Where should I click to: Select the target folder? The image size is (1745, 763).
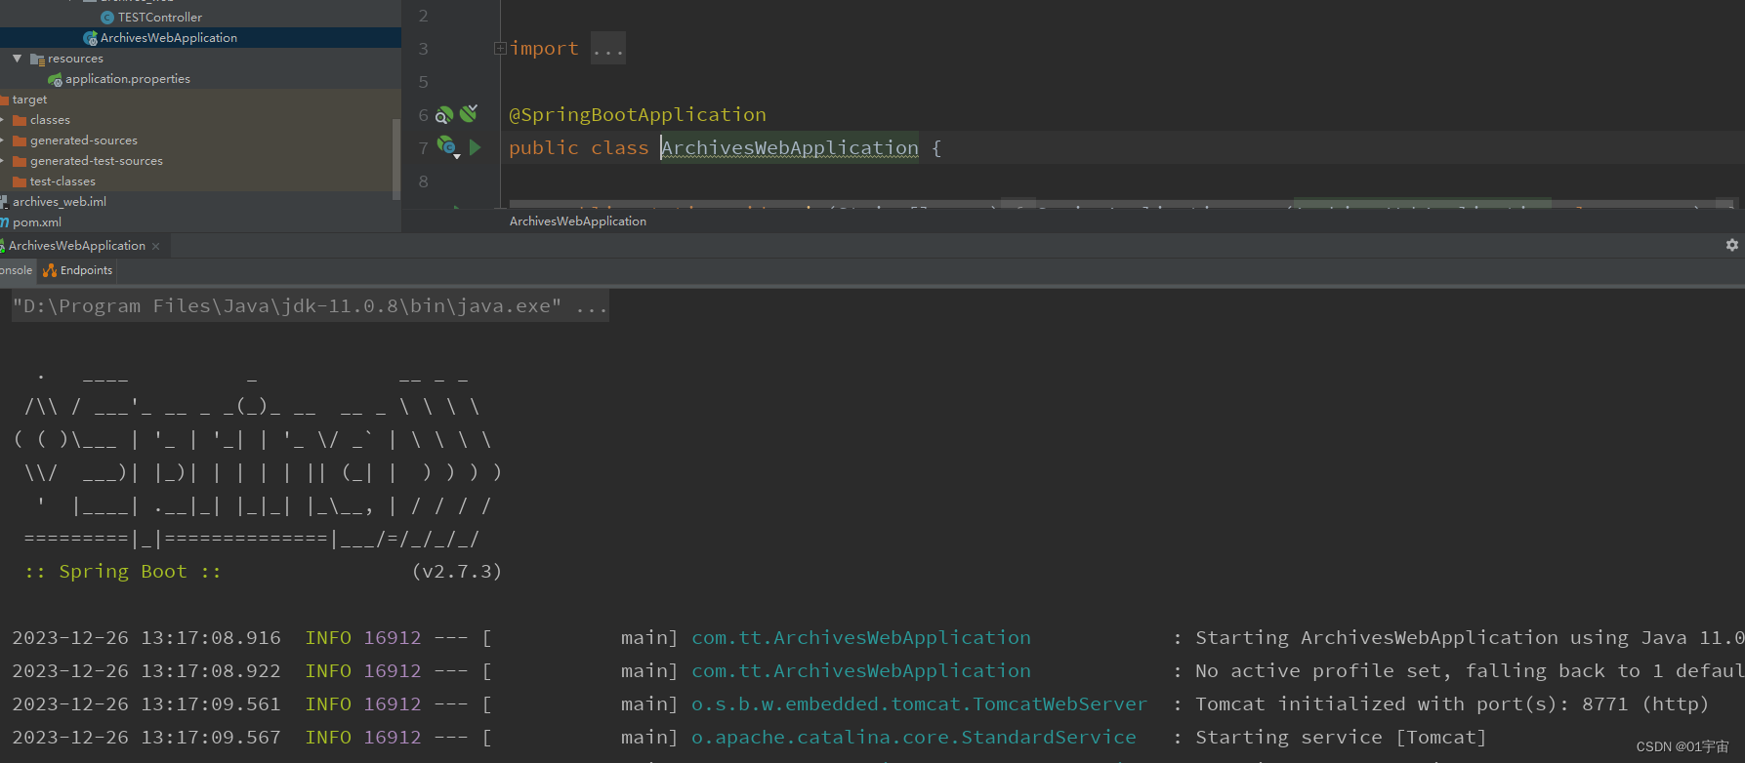coord(29,100)
